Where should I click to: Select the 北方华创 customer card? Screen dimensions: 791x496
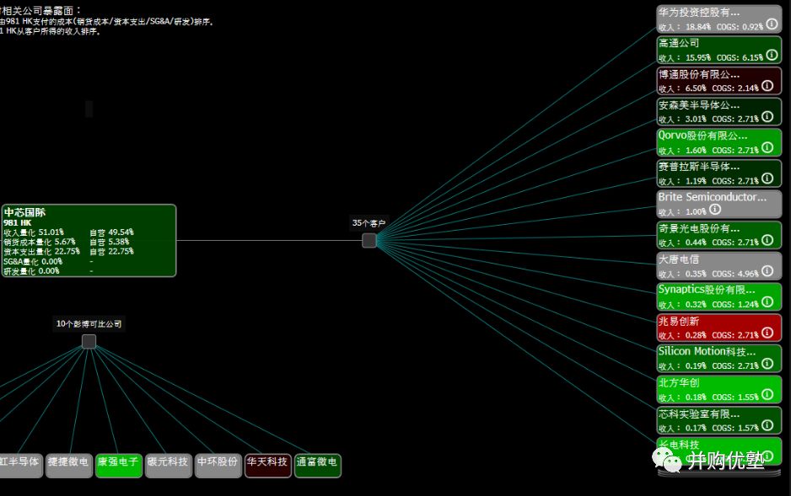click(718, 390)
